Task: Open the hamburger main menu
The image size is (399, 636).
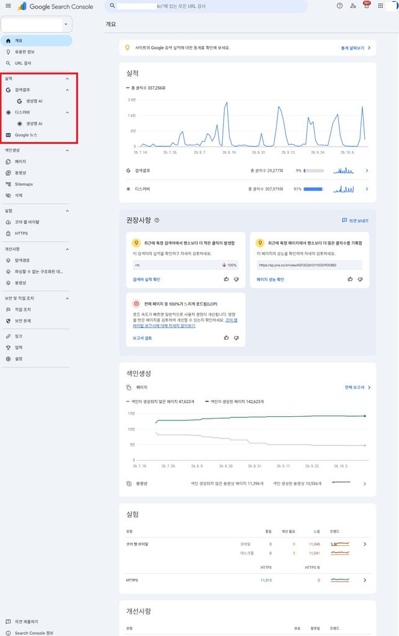Action: (x=8, y=6)
